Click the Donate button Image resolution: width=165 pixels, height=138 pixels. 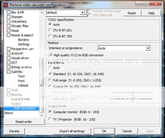point(14,131)
